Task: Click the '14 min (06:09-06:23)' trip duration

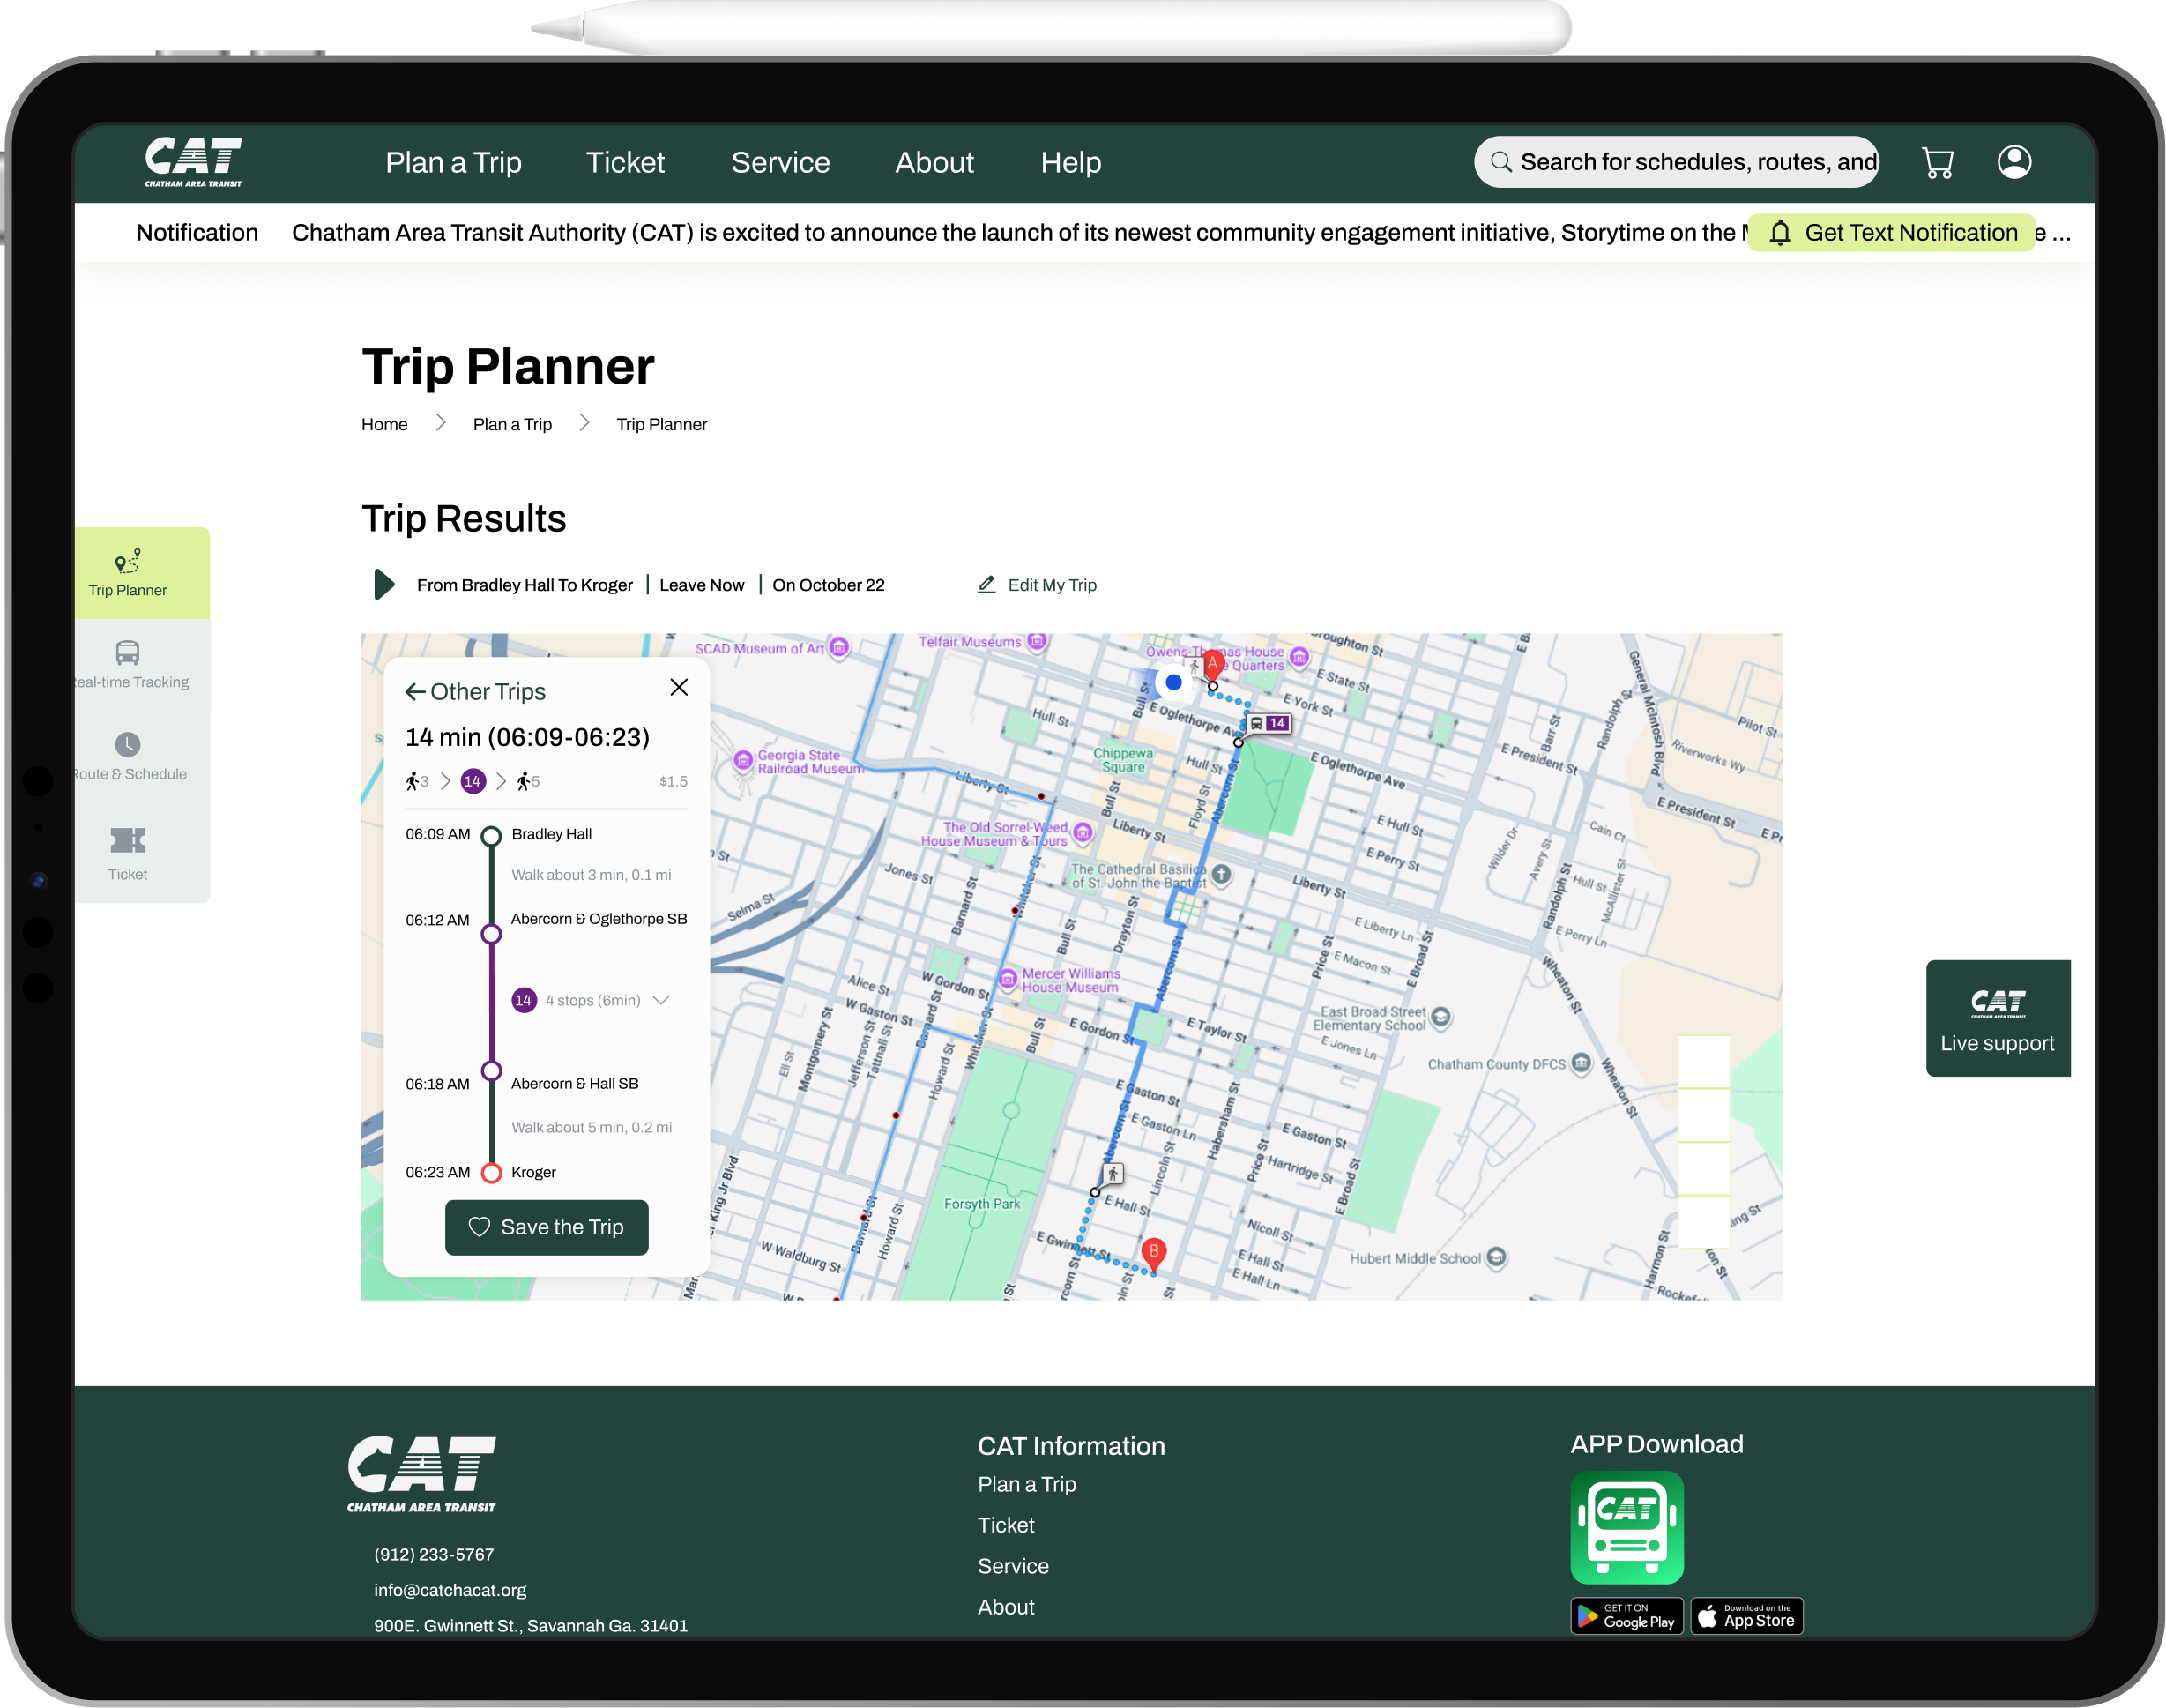Action: point(527,737)
